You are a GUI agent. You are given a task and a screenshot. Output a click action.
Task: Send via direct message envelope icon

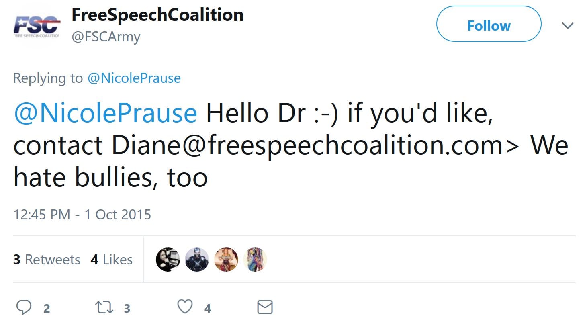click(x=265, y=307)
